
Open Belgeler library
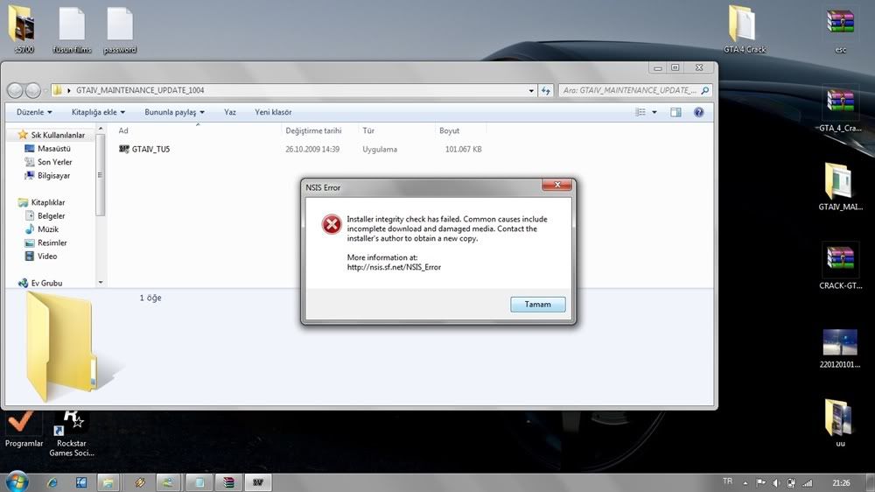click(x=45, y=215)
